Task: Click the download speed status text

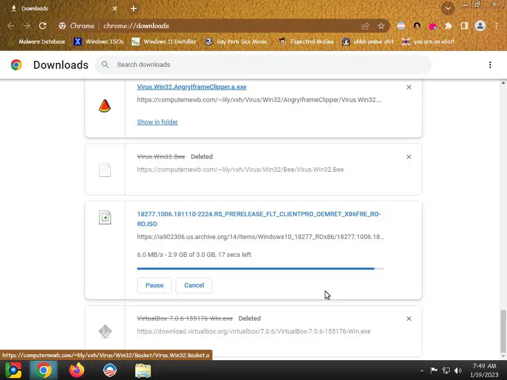Action: (194, 255)
